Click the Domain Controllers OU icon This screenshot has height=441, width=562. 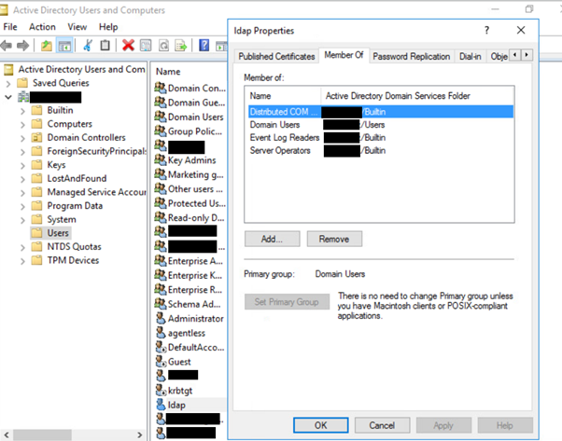[x=36, y=137]
